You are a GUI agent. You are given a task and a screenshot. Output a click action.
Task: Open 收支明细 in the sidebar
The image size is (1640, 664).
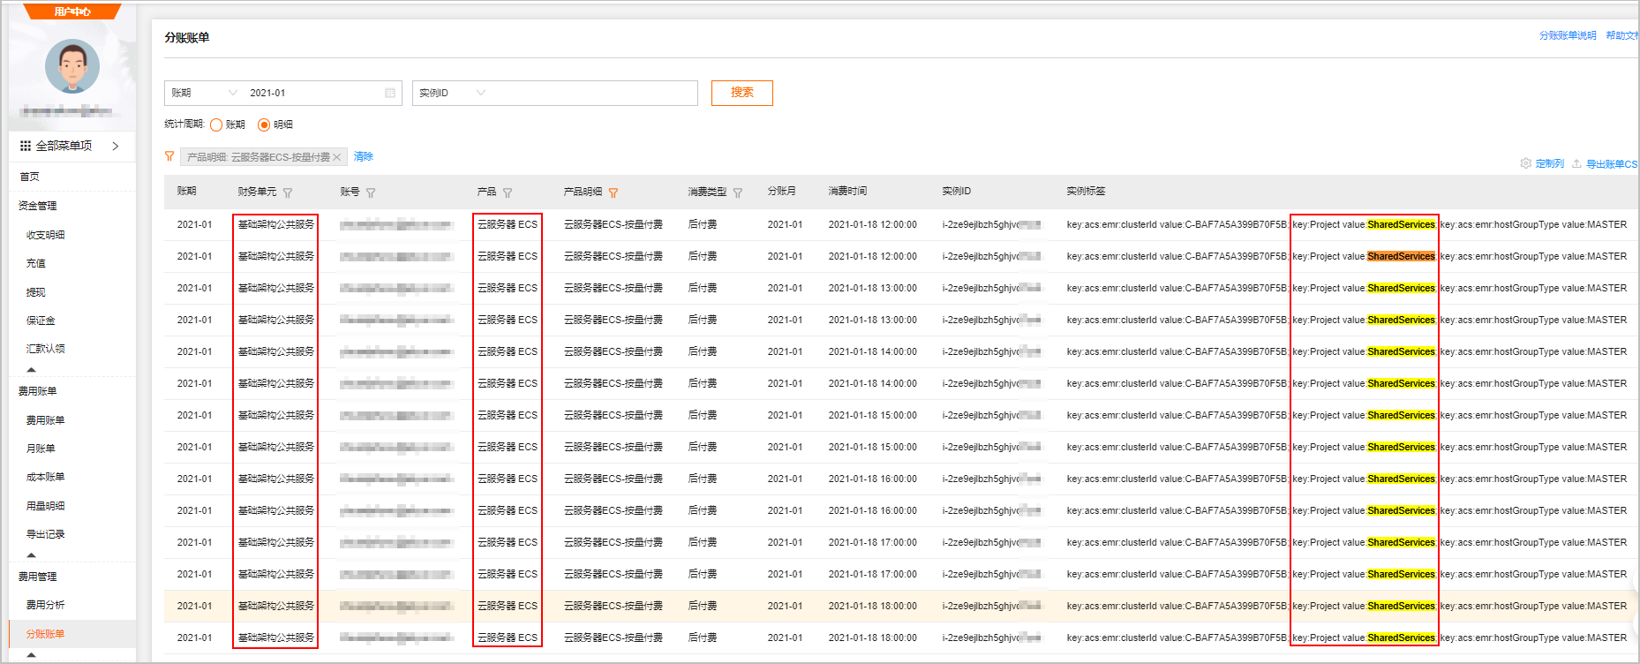[x=46, y=235]
